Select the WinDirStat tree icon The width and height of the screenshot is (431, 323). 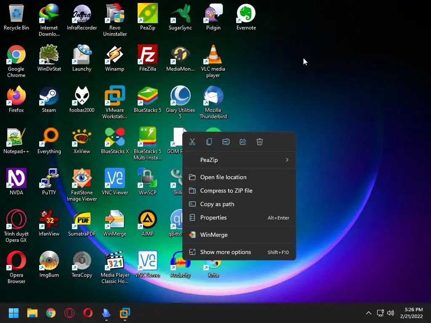(x=49, y=58)
